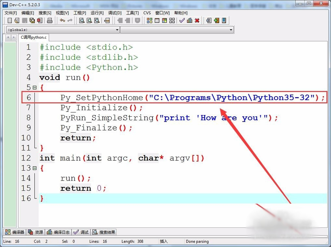
Task: Click the Done parsing status text
Action: [x=197, y=241]
